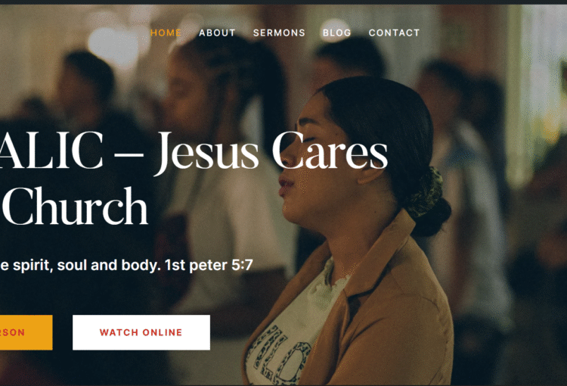Click the 'ALIC' text in the headline
The height and width of the screenshot is (386, 567).
[x=51, y=151]
